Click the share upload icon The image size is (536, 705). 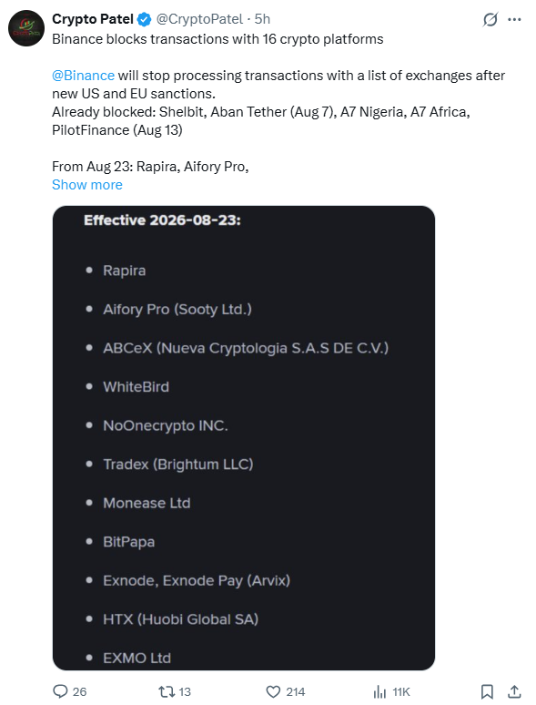[515, 691]
